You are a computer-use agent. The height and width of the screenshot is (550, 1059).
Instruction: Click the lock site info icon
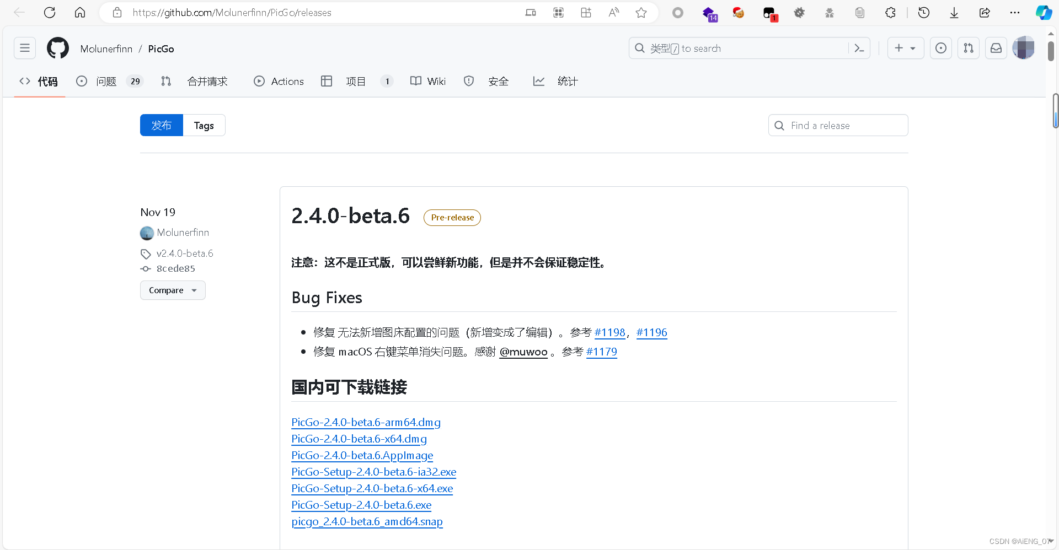click(x=117, y=13)
